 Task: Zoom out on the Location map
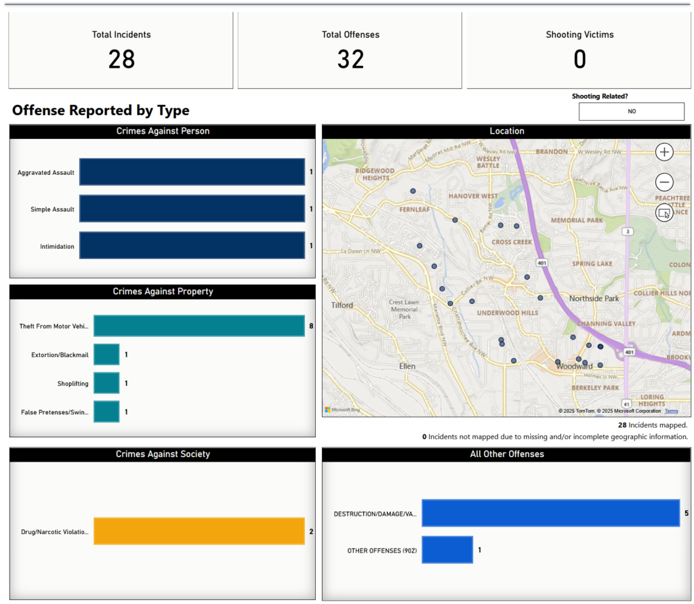(664, 182)
